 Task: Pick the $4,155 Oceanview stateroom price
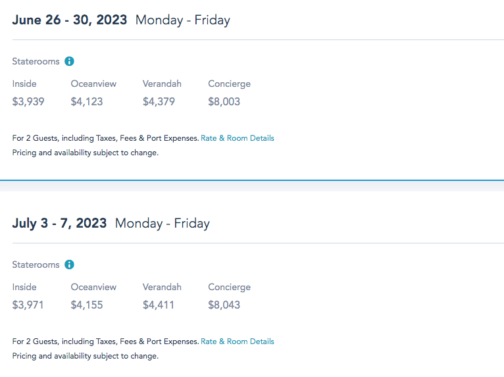point(87,305)
